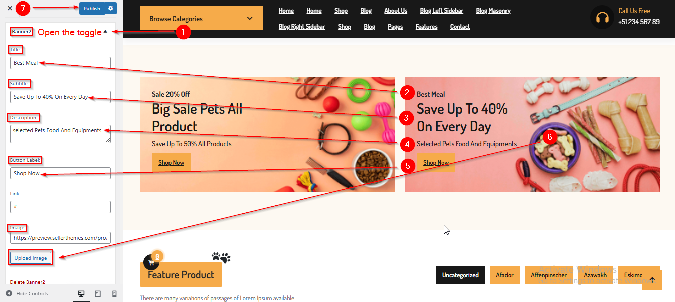Select the Uncategorized product tab
Screen dimensions: 675x302
point(460,275)
